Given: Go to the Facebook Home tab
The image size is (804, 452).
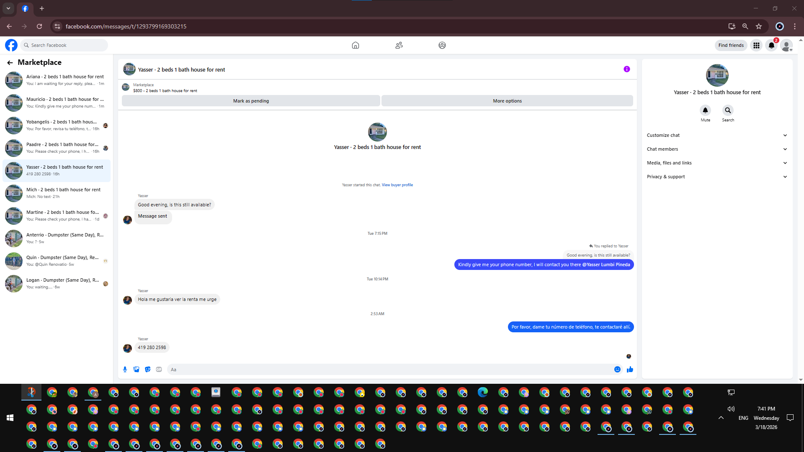Looking at the screenshot, I should tap(356, 45).
